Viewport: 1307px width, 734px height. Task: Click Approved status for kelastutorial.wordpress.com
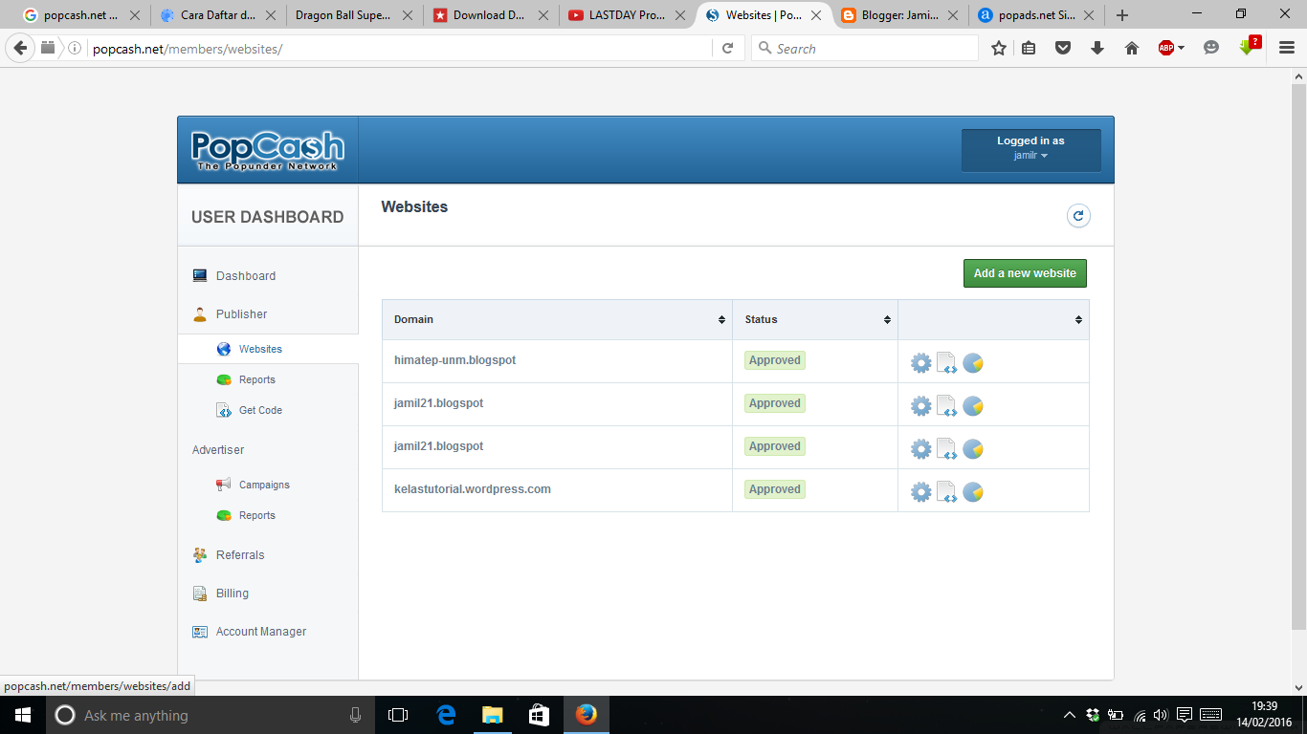coord(775,489)
